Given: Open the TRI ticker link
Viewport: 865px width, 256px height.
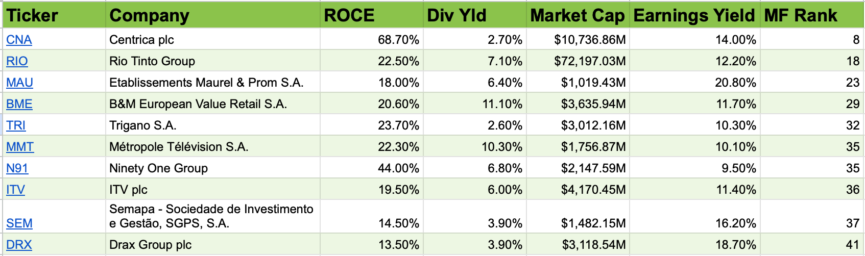Looking at the screenshot, I should click(x=16, y=125).
